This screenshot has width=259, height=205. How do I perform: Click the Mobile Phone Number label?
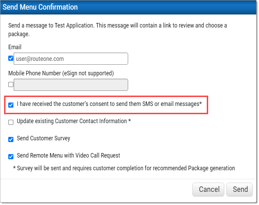click(x=61, y=73)
